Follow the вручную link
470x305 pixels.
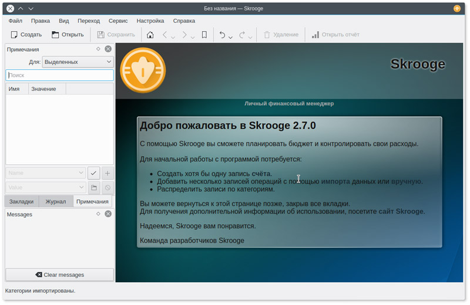tap(407, 181)
